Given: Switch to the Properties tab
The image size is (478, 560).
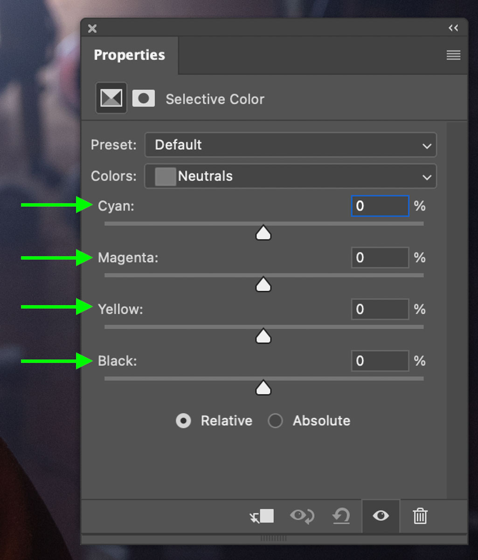Looking at the screenshot, I should click(129, 55).
